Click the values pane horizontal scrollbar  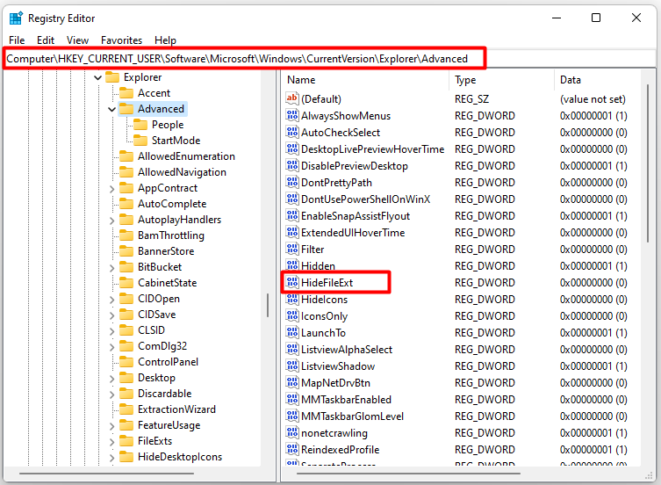pos(408,474)
